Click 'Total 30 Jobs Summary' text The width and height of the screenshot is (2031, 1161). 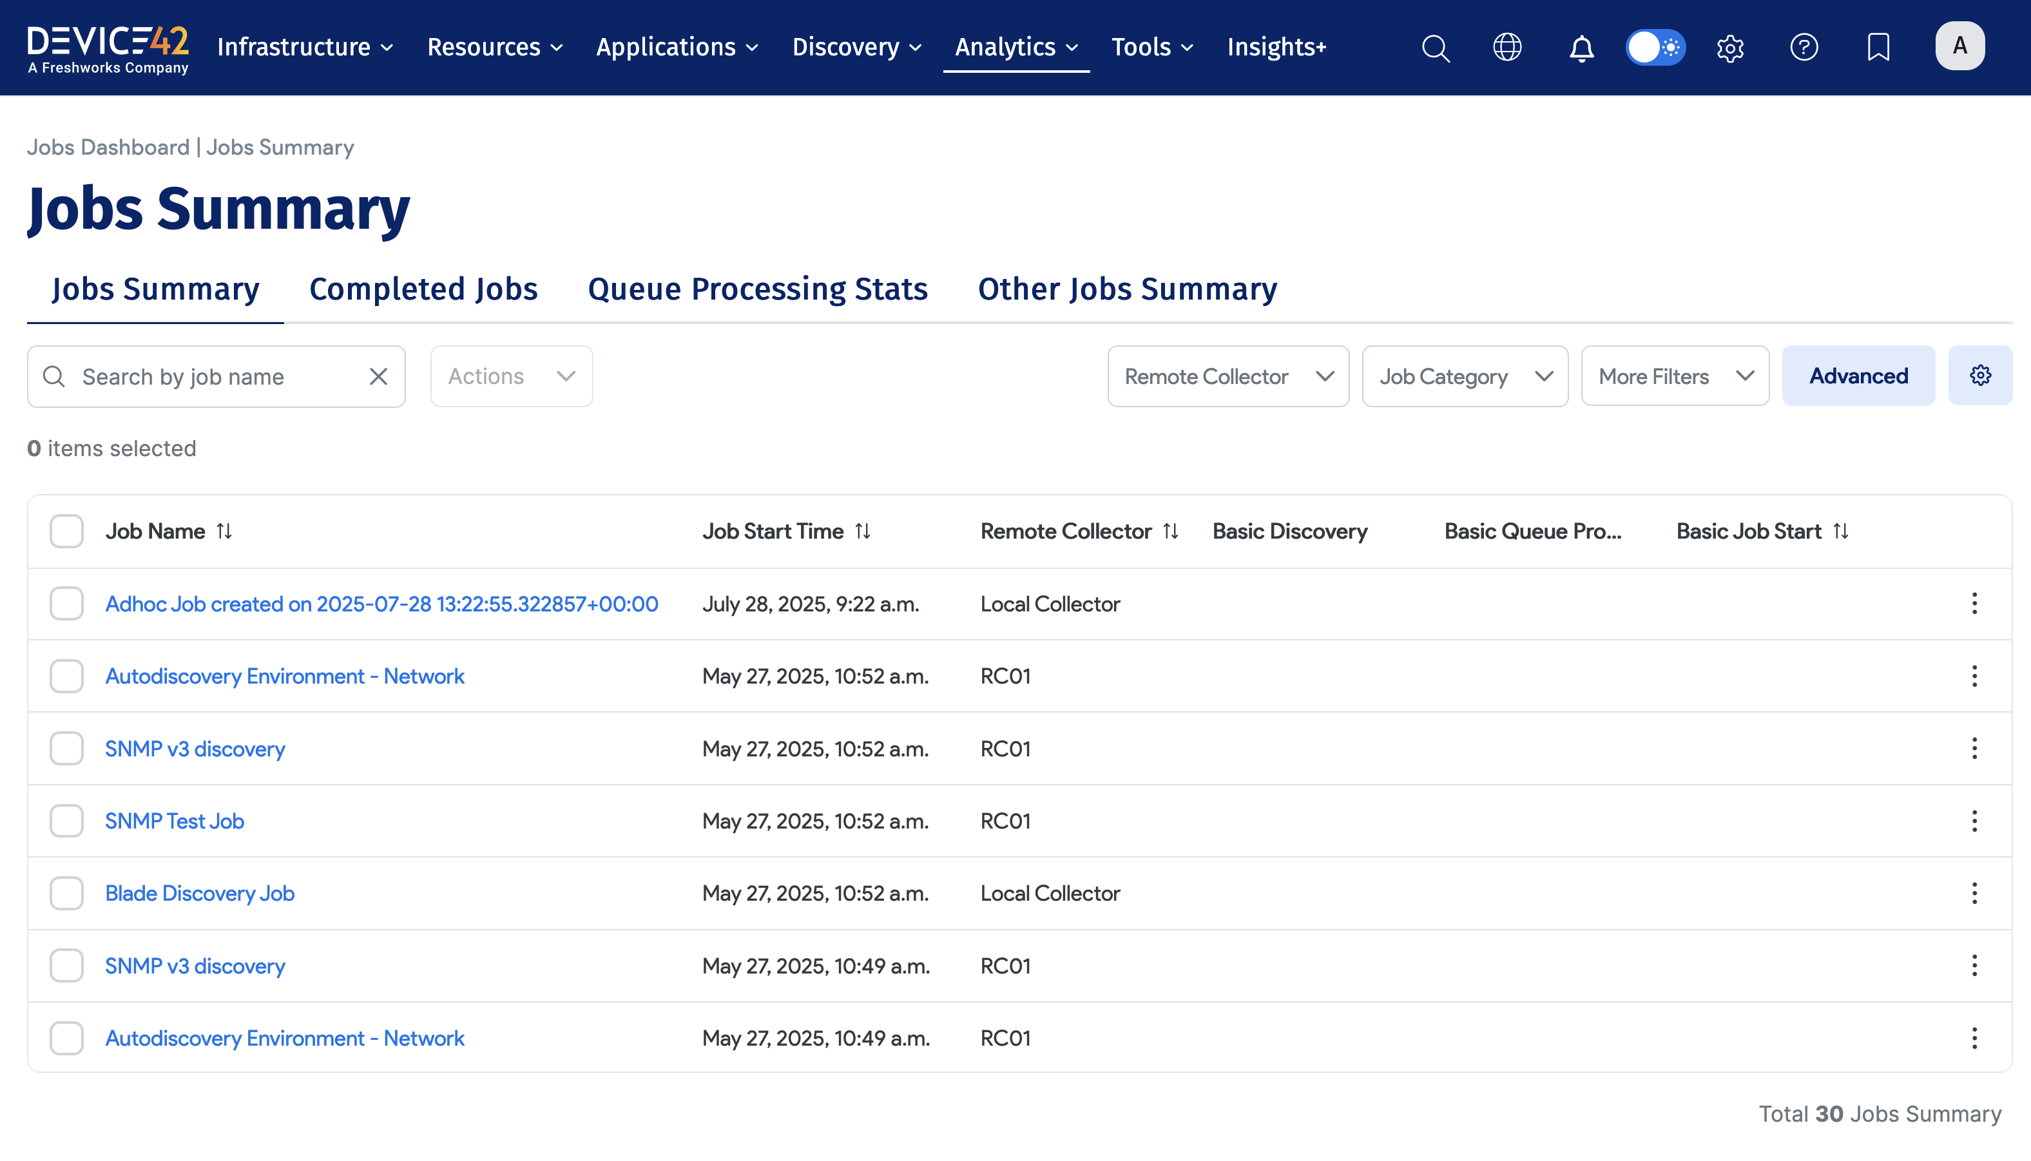1880,1113
